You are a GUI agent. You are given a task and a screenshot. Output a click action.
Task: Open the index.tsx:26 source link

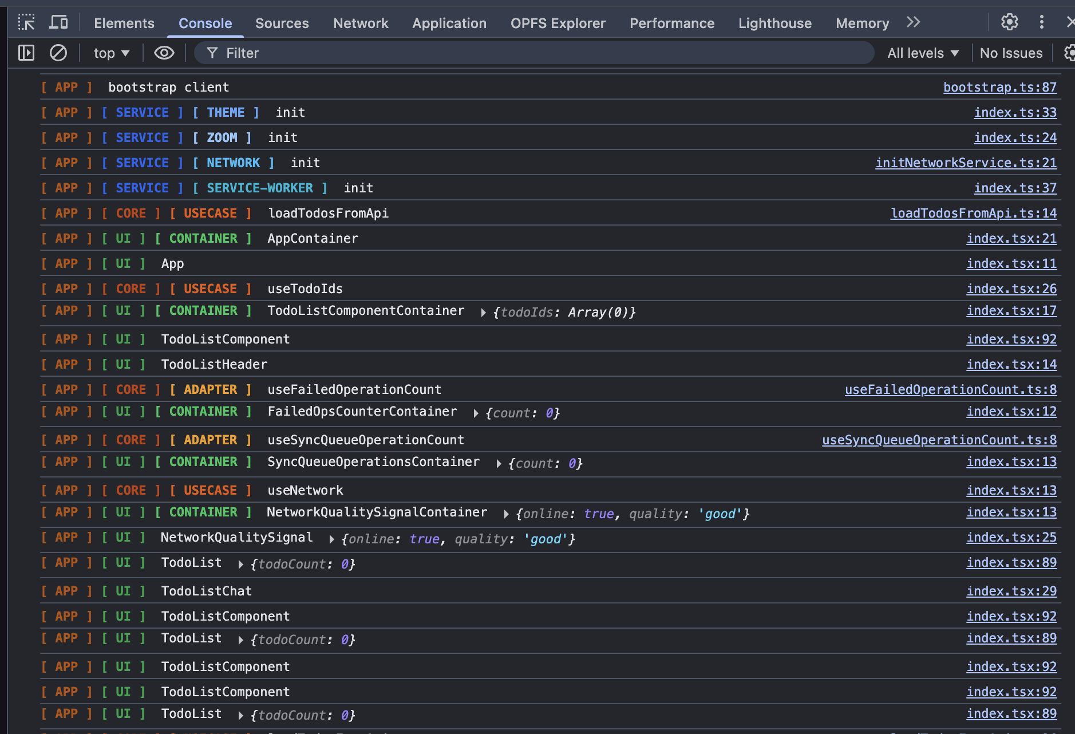click(1011, 289)
